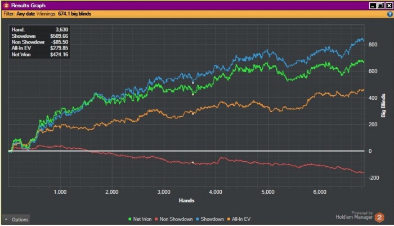Minimize the Results Graph window
Image resolution: width=394 pixels, height=226 pixels.
click(x=373, y=6)
